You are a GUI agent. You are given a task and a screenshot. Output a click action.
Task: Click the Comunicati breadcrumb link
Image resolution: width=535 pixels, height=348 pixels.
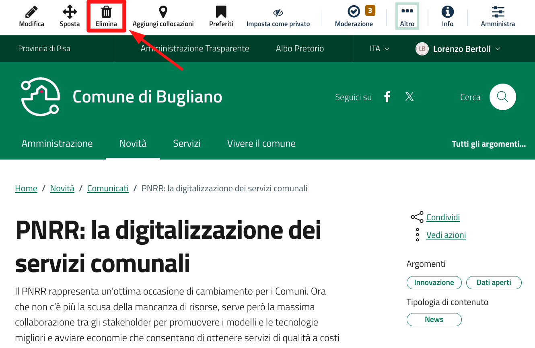(108, 188)
